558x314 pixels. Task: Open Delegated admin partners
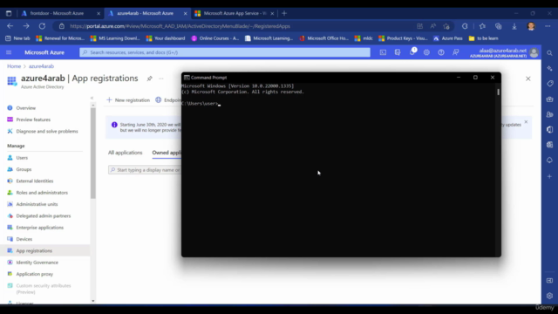coord(43,215)
